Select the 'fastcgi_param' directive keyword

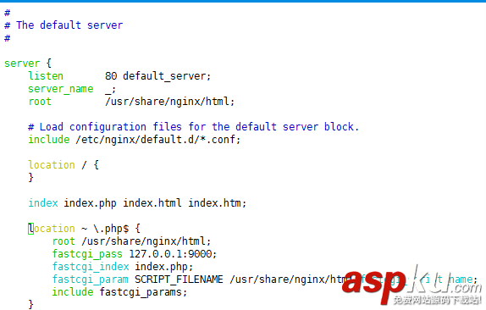[x=91, y=280]
